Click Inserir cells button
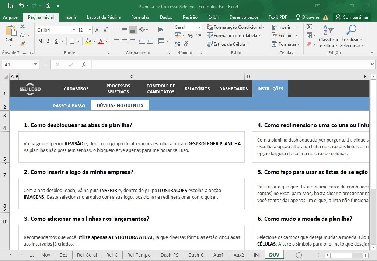The width and height of the screenshot is (377, 261). tap(281, 27)
